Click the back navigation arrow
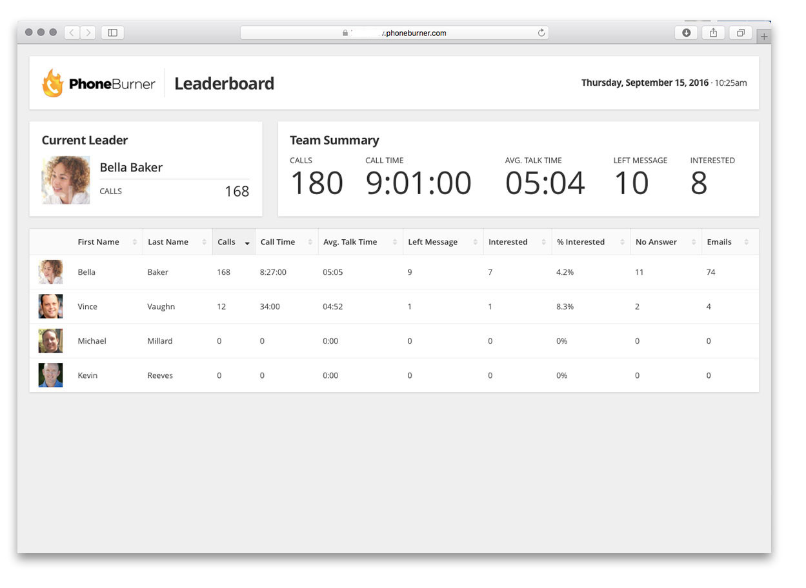Screen dimensions: 806x588 (x=71, y=32)
